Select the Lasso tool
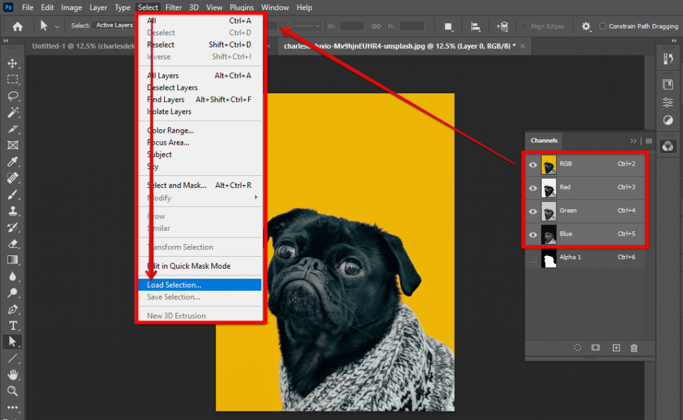 (x=13, y=95)
